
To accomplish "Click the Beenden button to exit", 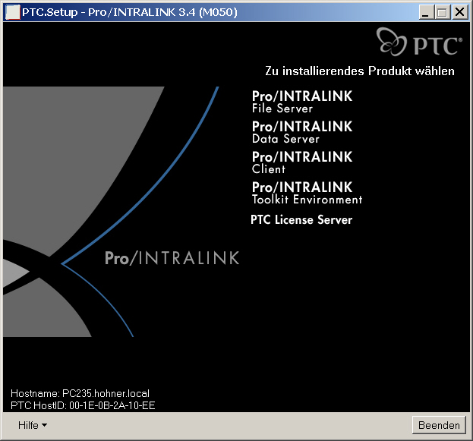I will tap(439, 425).
